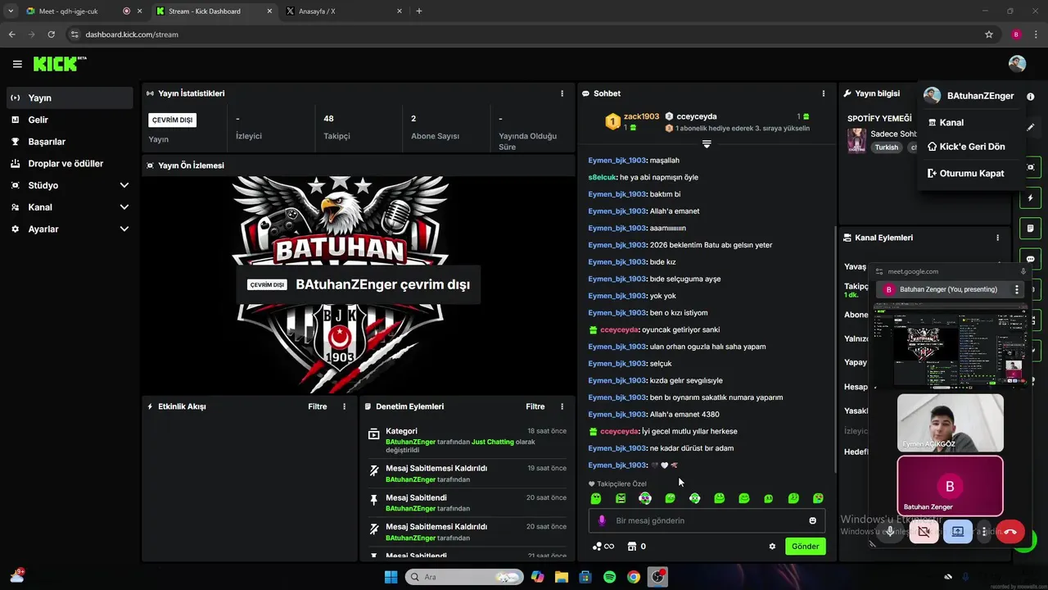
Task: Click the Turkish language tag
Action: click(x=886, y=147)
